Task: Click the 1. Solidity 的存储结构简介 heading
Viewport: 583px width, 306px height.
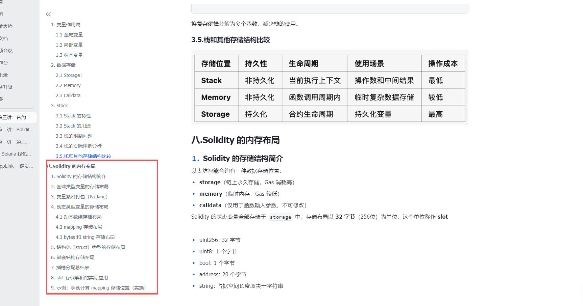Action: (x=243, y=158)
